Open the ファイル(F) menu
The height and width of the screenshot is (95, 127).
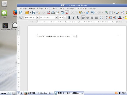22,8
